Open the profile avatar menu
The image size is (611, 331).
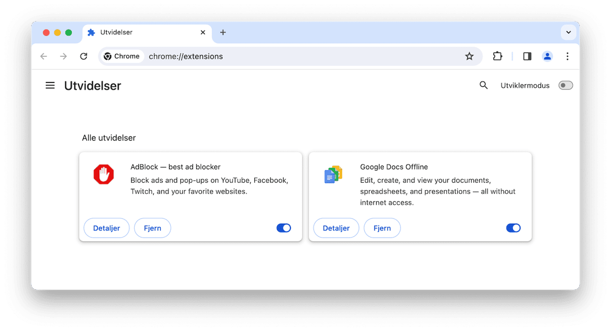pyautogui.click(x=547, y=56)
